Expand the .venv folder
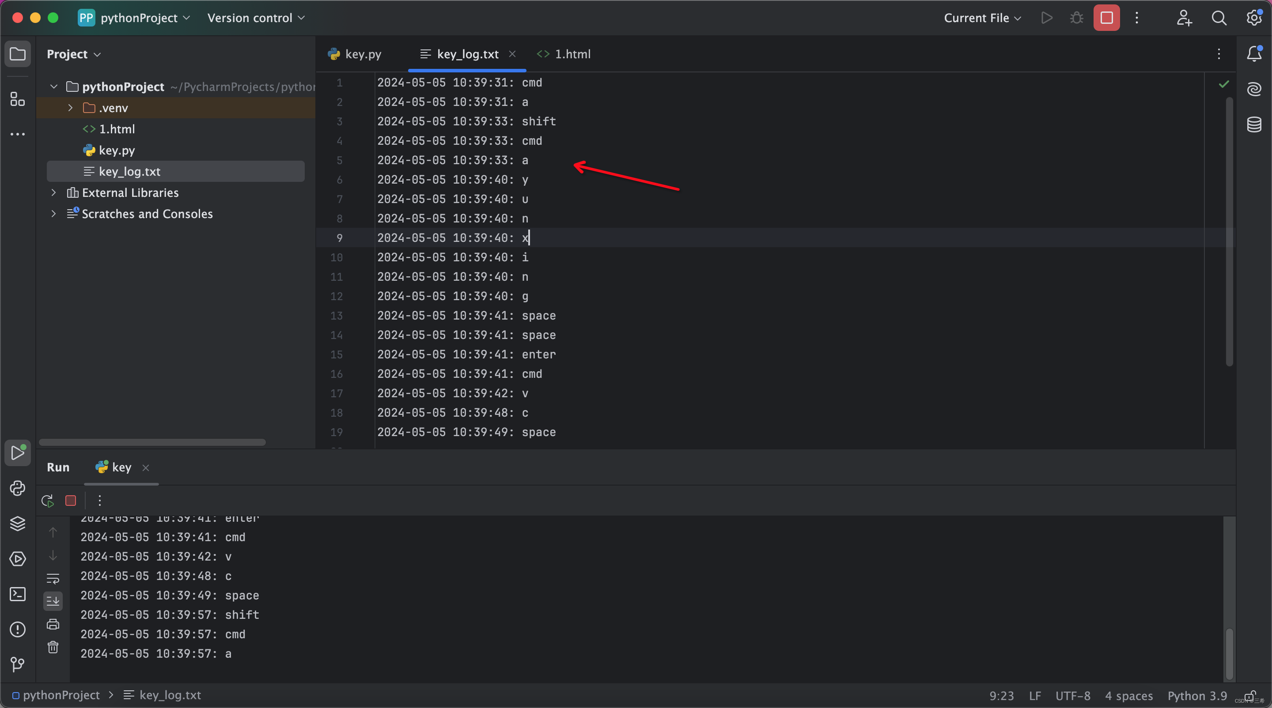The height and width of the screenshot is (708, 1272). [x=71, y=108]
